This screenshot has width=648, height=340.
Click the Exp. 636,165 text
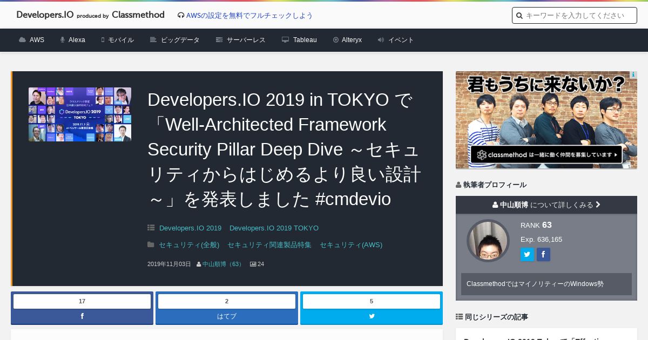click(541, 240)
